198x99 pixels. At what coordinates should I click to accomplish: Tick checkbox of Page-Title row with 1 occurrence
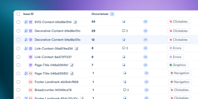pyautogui.click(x=18, y=73)
